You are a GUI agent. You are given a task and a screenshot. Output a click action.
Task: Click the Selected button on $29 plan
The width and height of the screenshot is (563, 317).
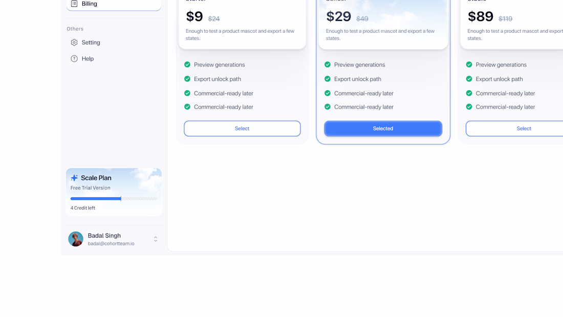[383, 129]
